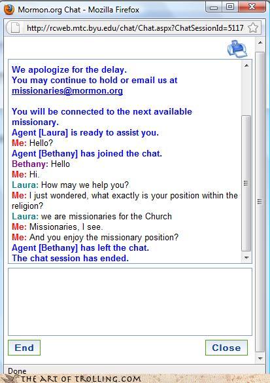Maximize the Mormon.org Chat window
The image size is (270, 383).
tap(230, 7)
